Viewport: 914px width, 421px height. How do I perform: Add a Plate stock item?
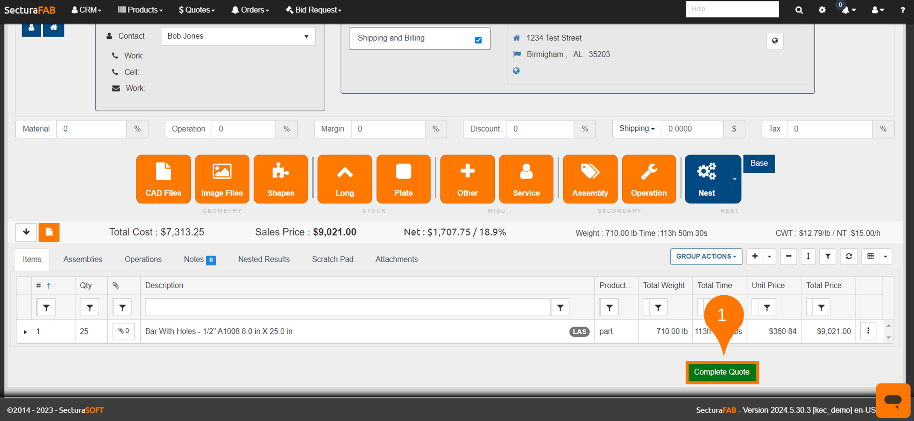pos(403,179)
